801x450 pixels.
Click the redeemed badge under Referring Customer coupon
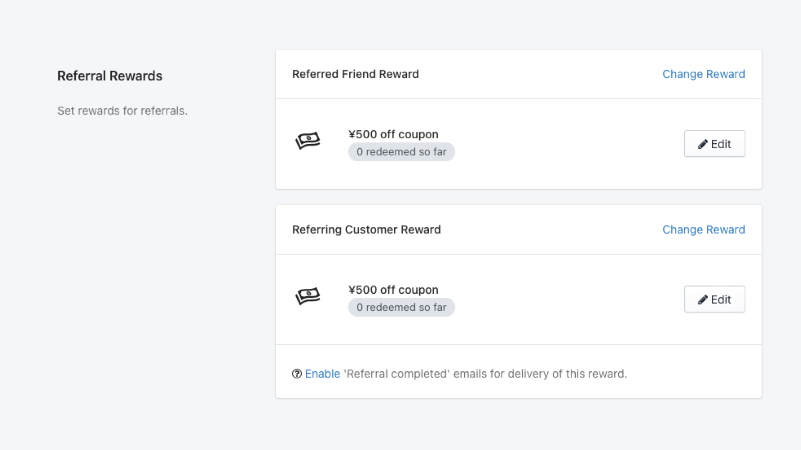click(401, 307)
